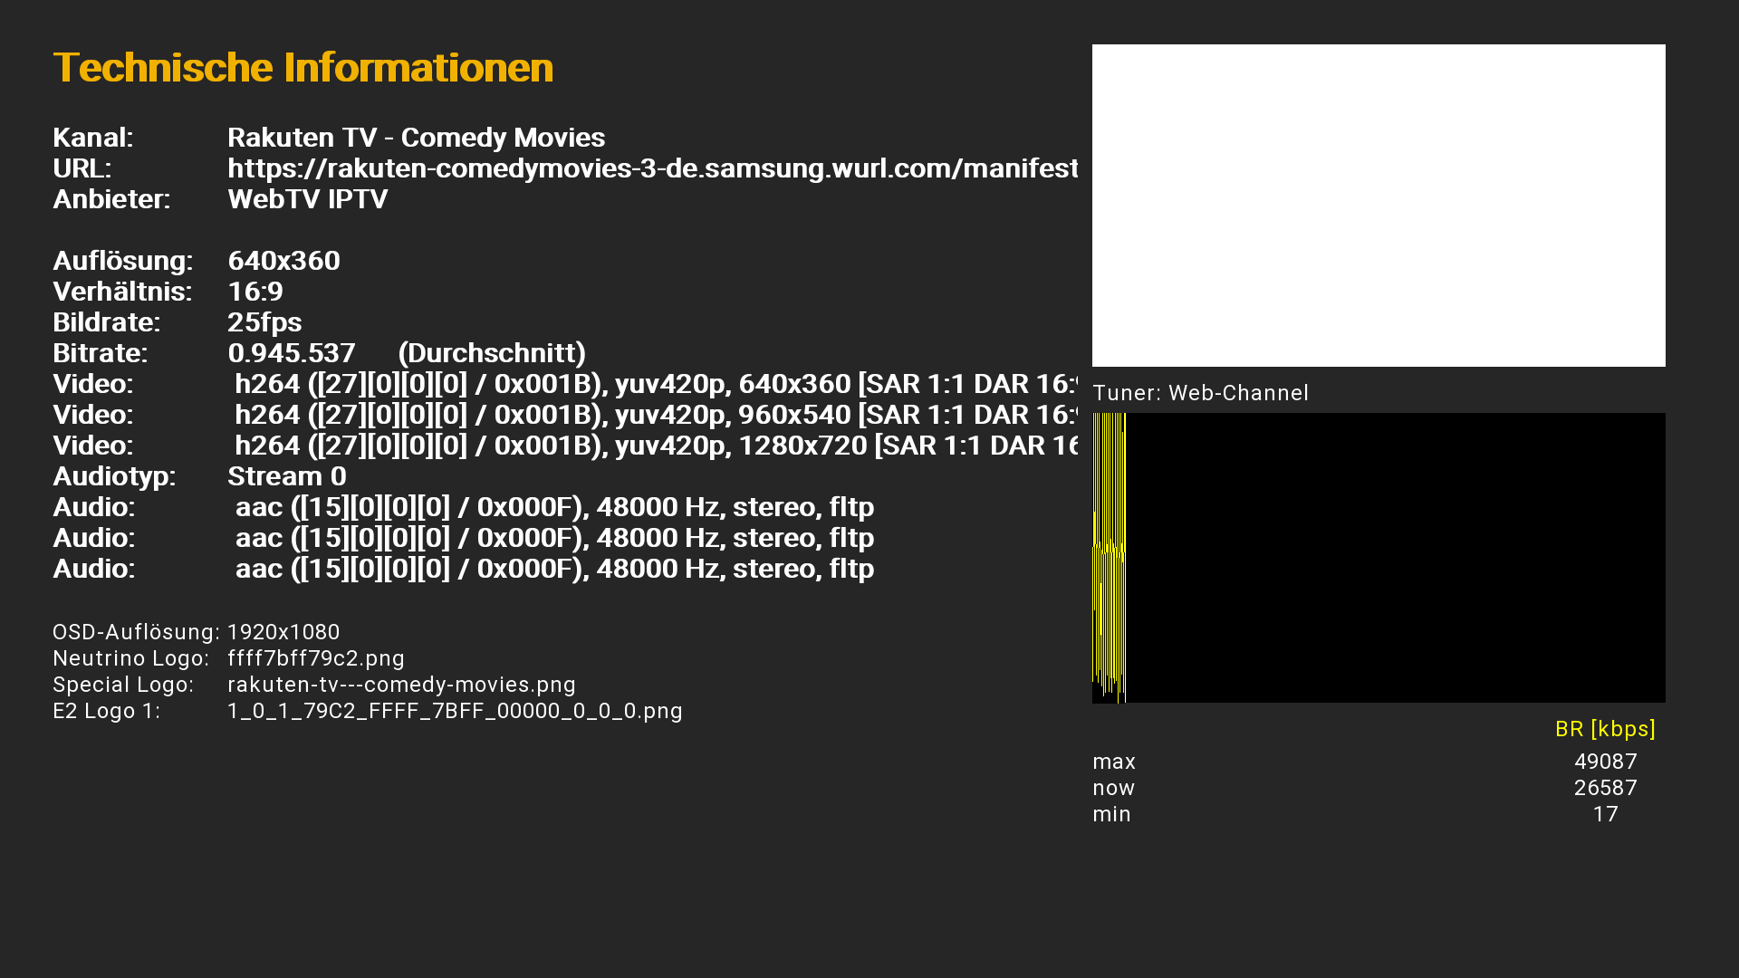Screen dimensions: 1739x978
Task: Click the Technische Informationen title
Action: [303, 68]
